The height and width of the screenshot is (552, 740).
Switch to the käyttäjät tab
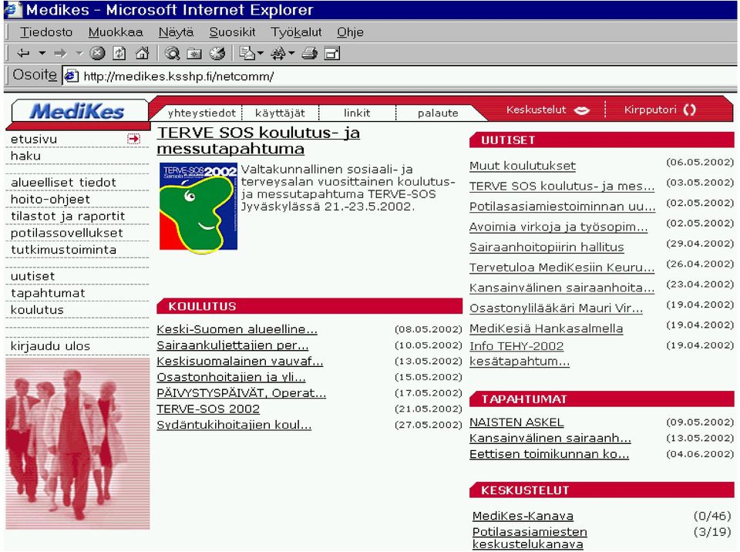[280, 113]
